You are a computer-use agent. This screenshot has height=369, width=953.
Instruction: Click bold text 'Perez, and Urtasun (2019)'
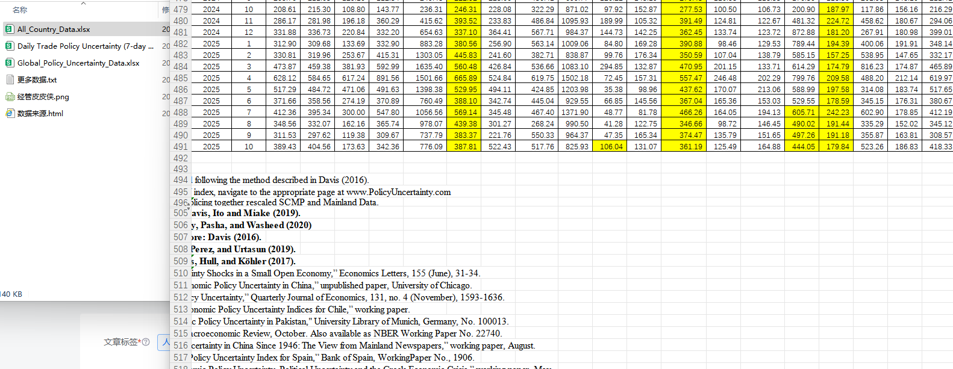click(x=243, y=249)
